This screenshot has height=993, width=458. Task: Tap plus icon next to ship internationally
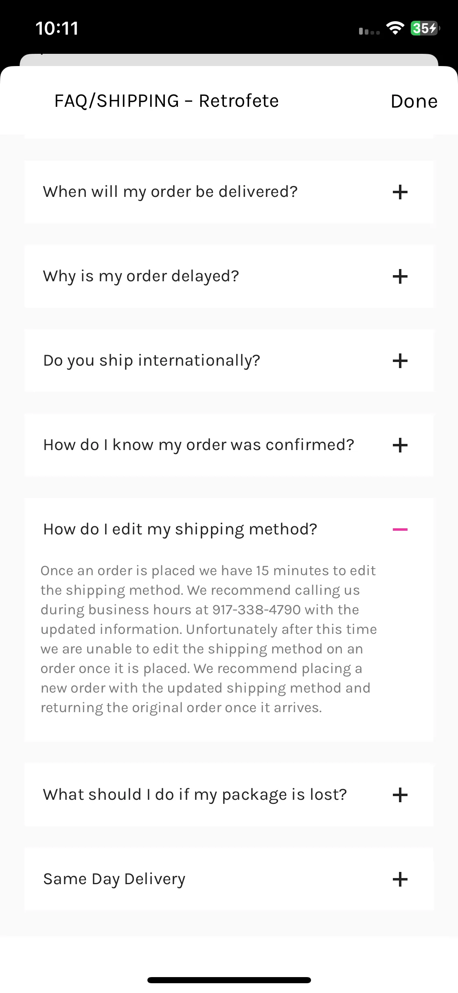[400, 361]
